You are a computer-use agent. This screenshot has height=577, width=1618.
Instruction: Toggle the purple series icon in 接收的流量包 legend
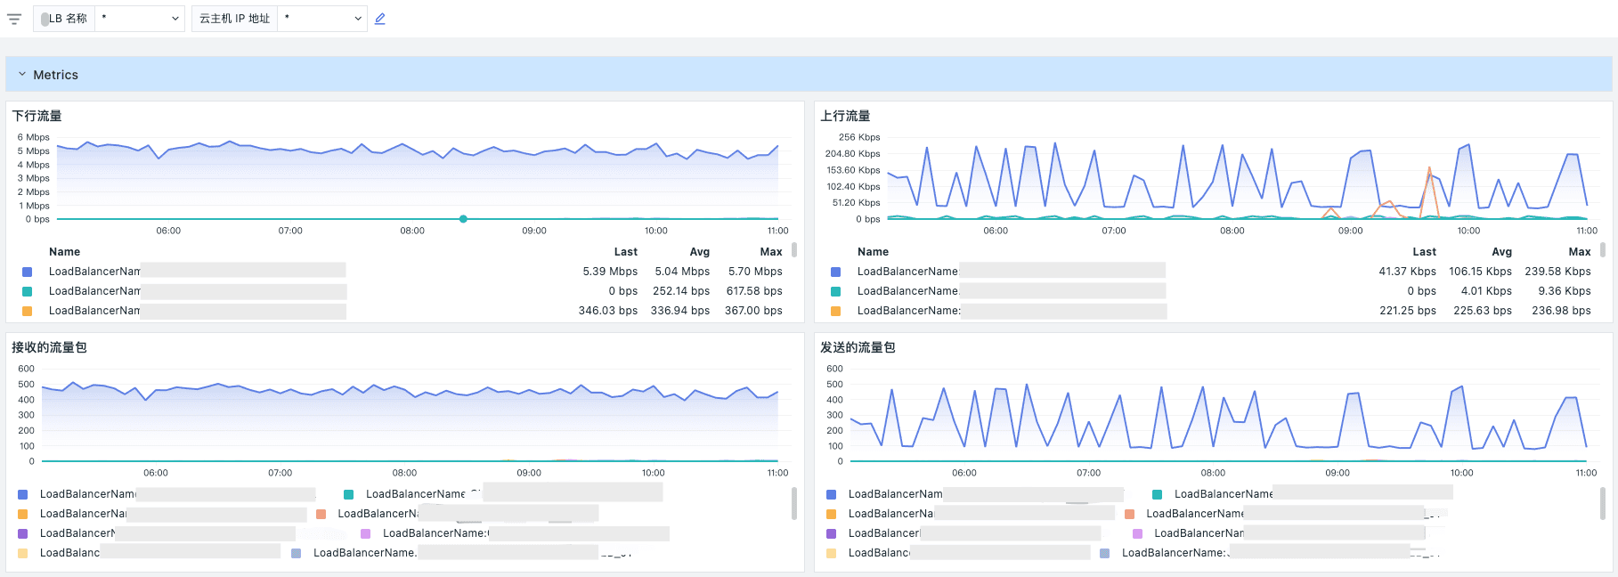22,533
